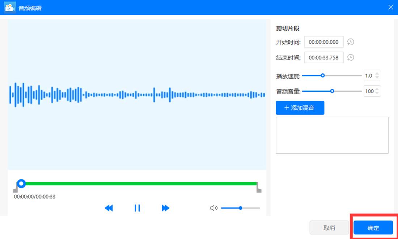
Task: Confirm edits with the 确定 button
Action: click(x=373, y=227)
